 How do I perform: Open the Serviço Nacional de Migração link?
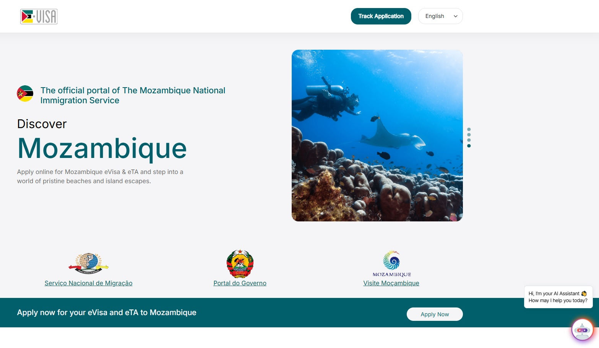click(x=88, y=283)
